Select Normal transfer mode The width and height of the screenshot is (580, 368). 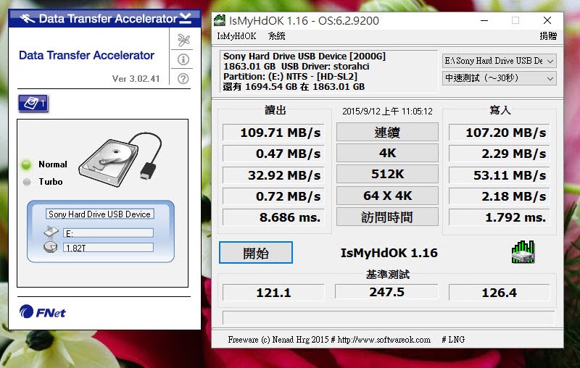(44, 164)
